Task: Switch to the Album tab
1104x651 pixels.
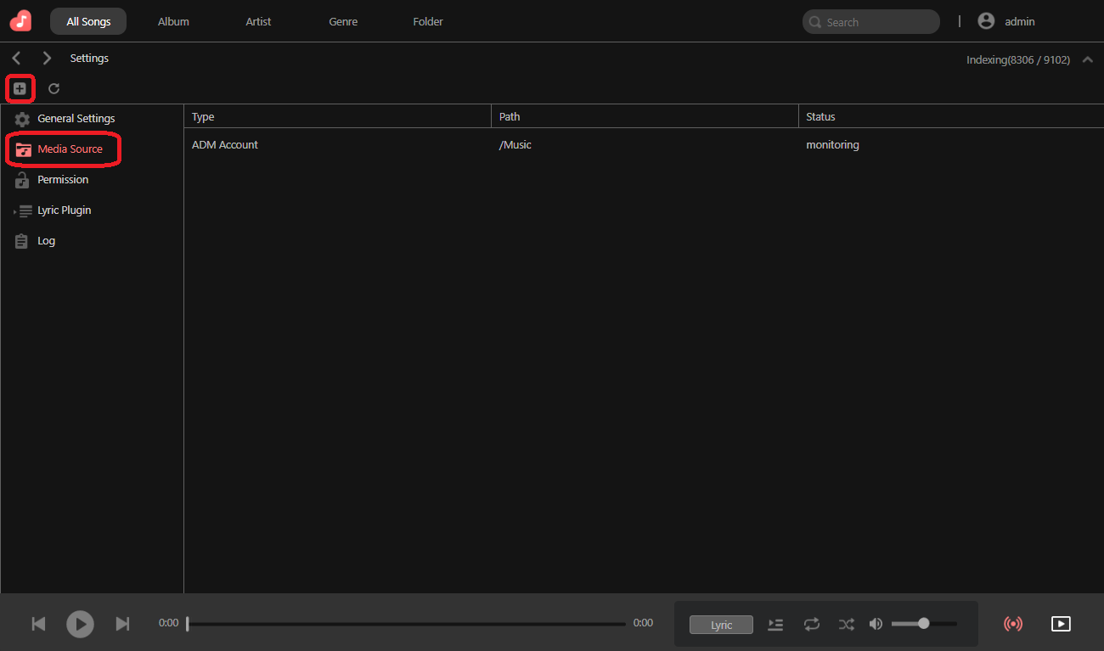Action: 173,22
